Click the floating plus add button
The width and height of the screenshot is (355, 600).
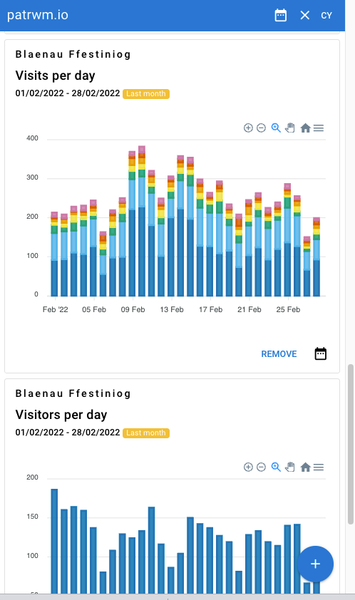point(315,564)
